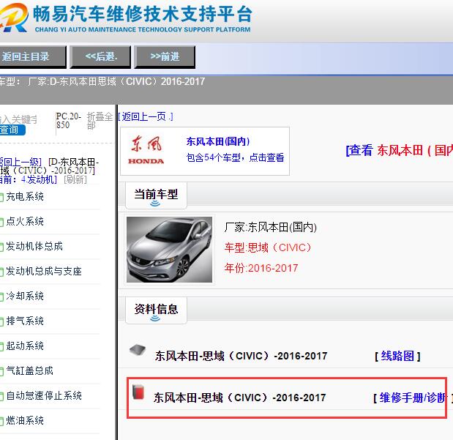
Task: Open 排气系统 tree item
Action: coord(25,321)
